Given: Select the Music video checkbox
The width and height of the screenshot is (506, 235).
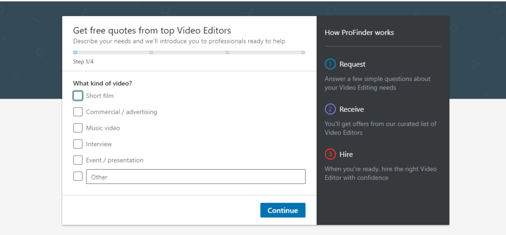Looking at the screenshot, I should coord(78,128).
